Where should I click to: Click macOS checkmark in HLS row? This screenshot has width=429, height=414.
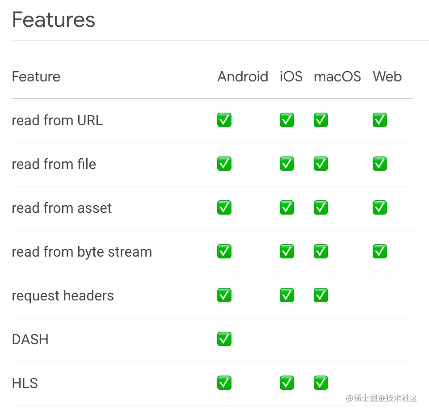(x=321, y=383)
